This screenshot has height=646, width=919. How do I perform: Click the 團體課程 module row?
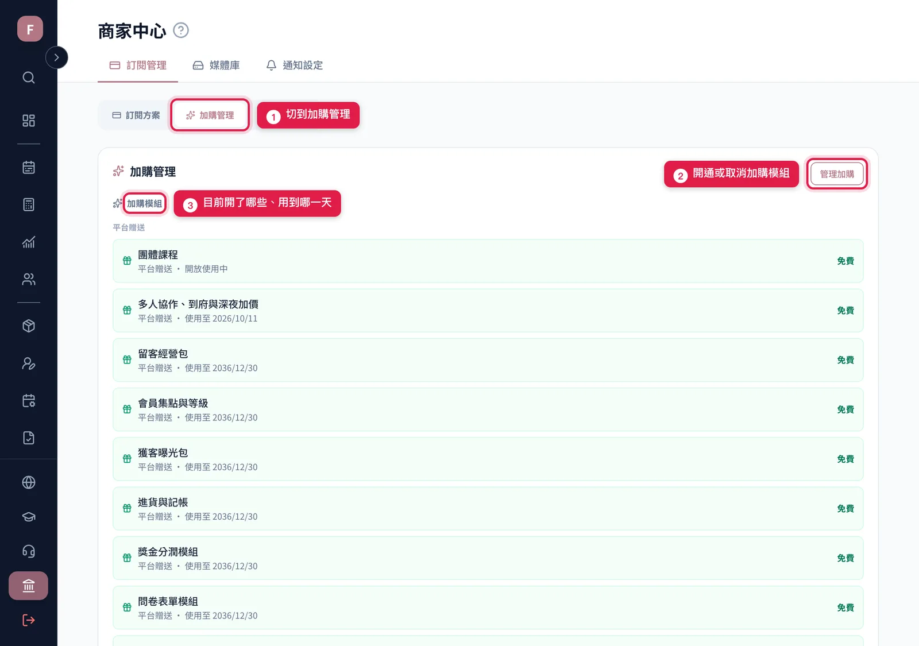[488, 261]
